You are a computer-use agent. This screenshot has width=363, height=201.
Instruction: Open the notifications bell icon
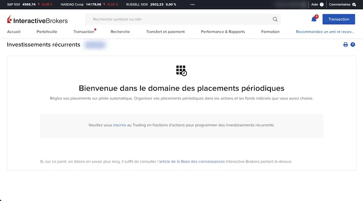[x=314, y=19]
